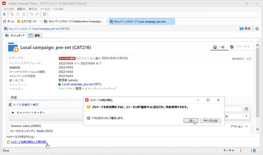Click the yellow warning icon in dialog
Image resolution: width=263 pixels, height=155 pixels.
[89, 107]
